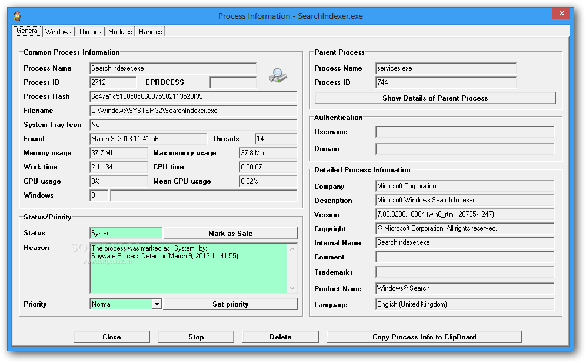Screen dimensions: 586x363
Task: Open the General tab
Action: click(28, 31)
